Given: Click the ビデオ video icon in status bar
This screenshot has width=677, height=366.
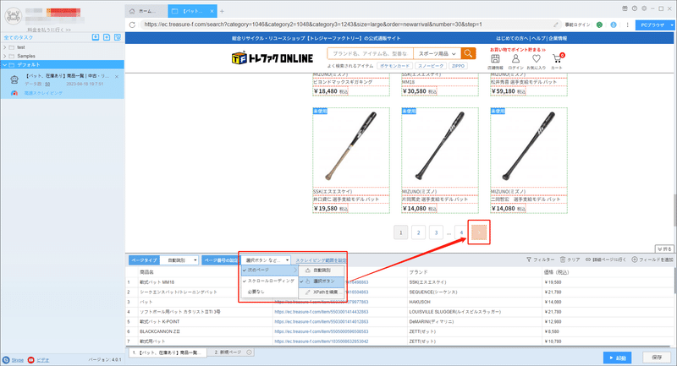Looking at the screenshot, I should coord(31,359).
